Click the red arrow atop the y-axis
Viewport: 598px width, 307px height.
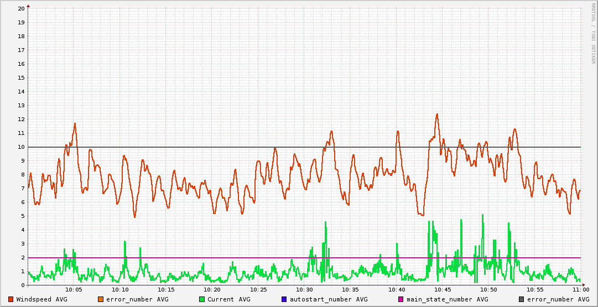coord(28,6)
